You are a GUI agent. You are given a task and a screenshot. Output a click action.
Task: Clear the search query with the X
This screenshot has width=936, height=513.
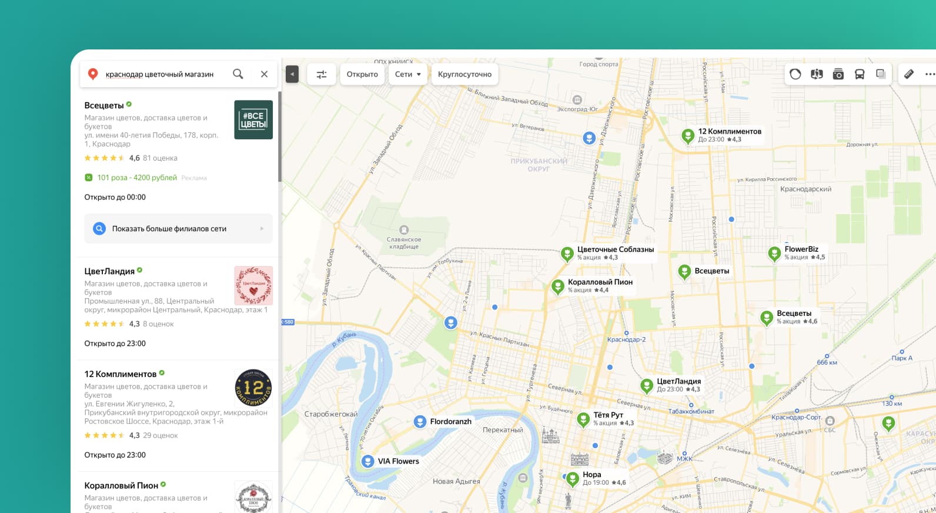264,74
